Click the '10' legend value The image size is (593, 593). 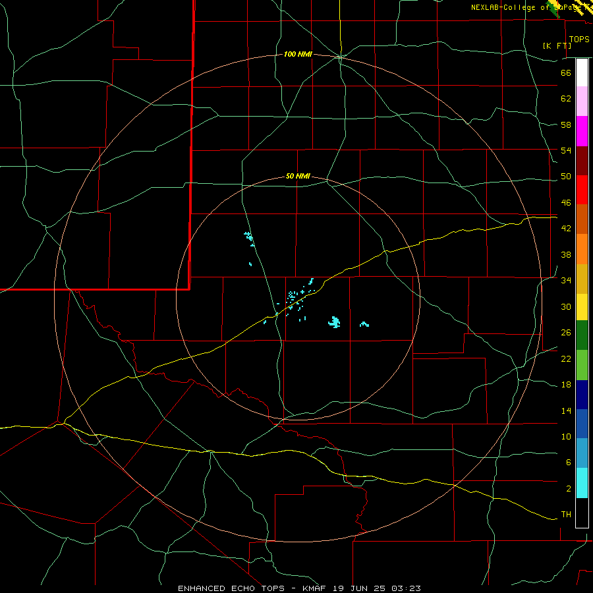[566, 436]
